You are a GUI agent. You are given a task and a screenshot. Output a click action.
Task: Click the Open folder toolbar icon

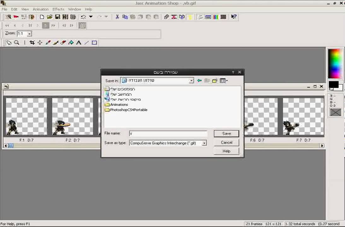tap(50, 17)
